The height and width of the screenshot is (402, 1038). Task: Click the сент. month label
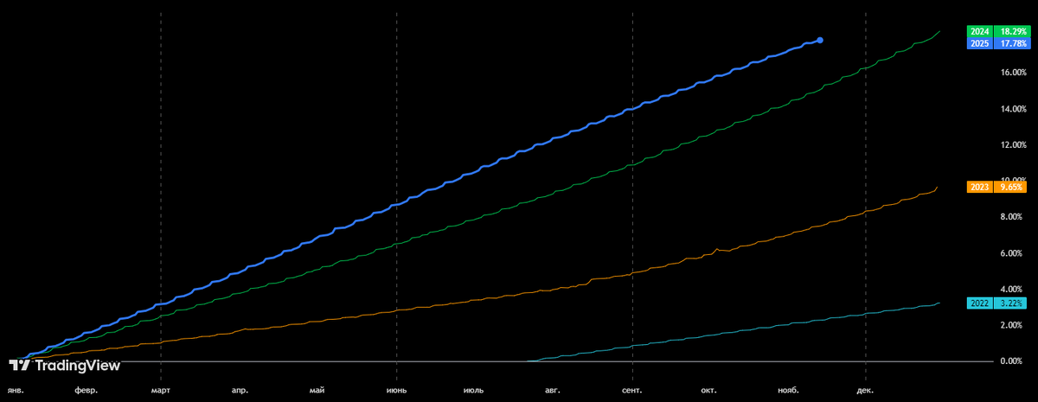click(633, 390)
